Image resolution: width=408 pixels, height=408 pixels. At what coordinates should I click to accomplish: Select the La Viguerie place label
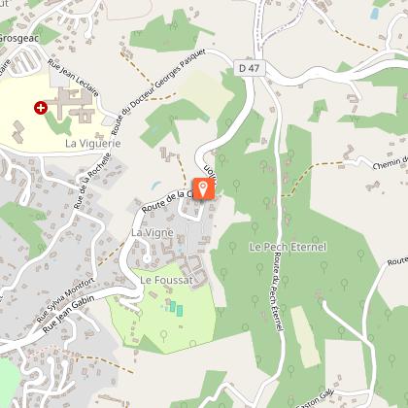(x=93, y=144)
